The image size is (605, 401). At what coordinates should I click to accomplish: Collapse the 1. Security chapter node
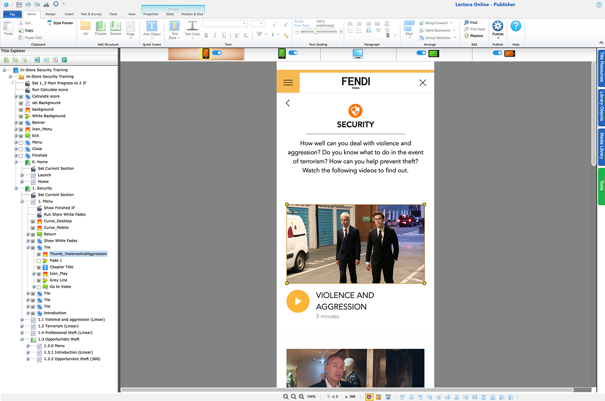[x=16, y=188]
